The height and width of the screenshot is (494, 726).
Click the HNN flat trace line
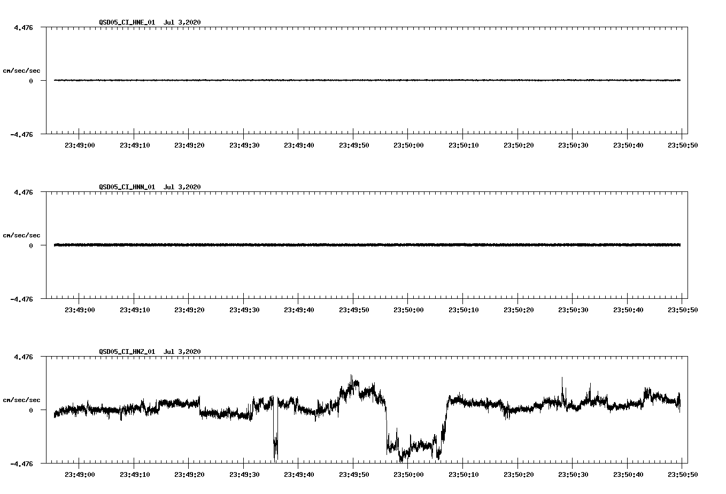[367, 245]
